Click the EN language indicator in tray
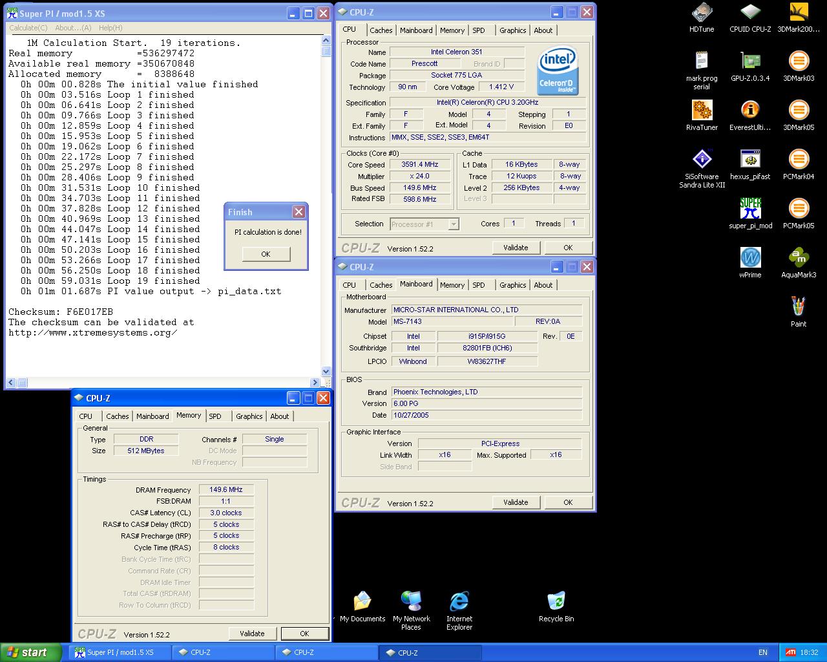This screenshot has width=827, height=662. click(763, 652)
